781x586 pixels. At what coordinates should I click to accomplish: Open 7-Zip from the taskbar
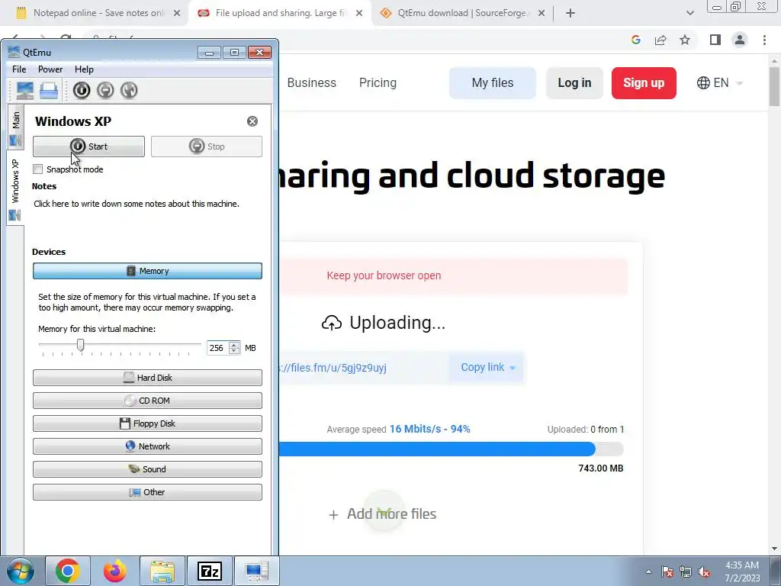(x=210, y=571)
